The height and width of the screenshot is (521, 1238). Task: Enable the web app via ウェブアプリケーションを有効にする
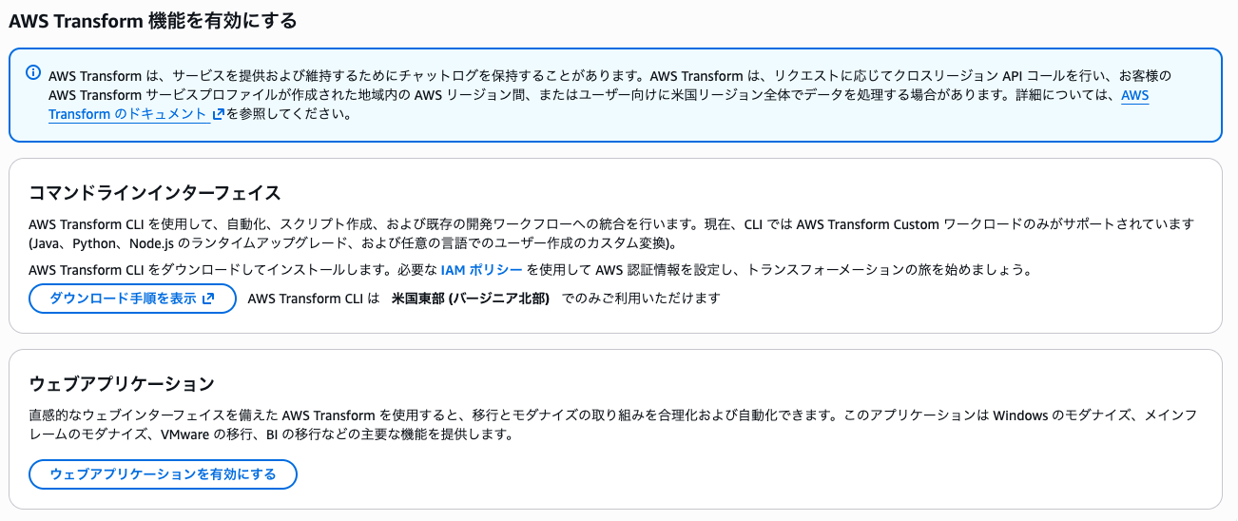[163, 473]
